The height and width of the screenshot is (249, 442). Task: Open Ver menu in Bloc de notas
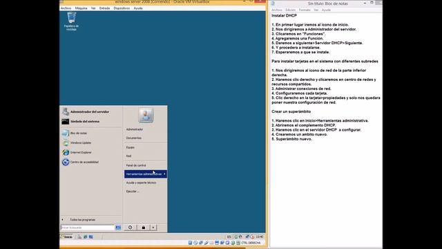point(316,10)
